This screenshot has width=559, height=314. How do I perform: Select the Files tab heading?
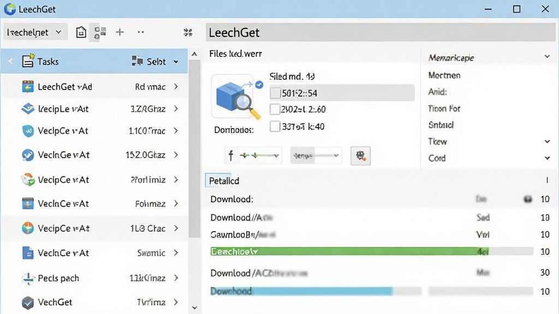[236, 54]
